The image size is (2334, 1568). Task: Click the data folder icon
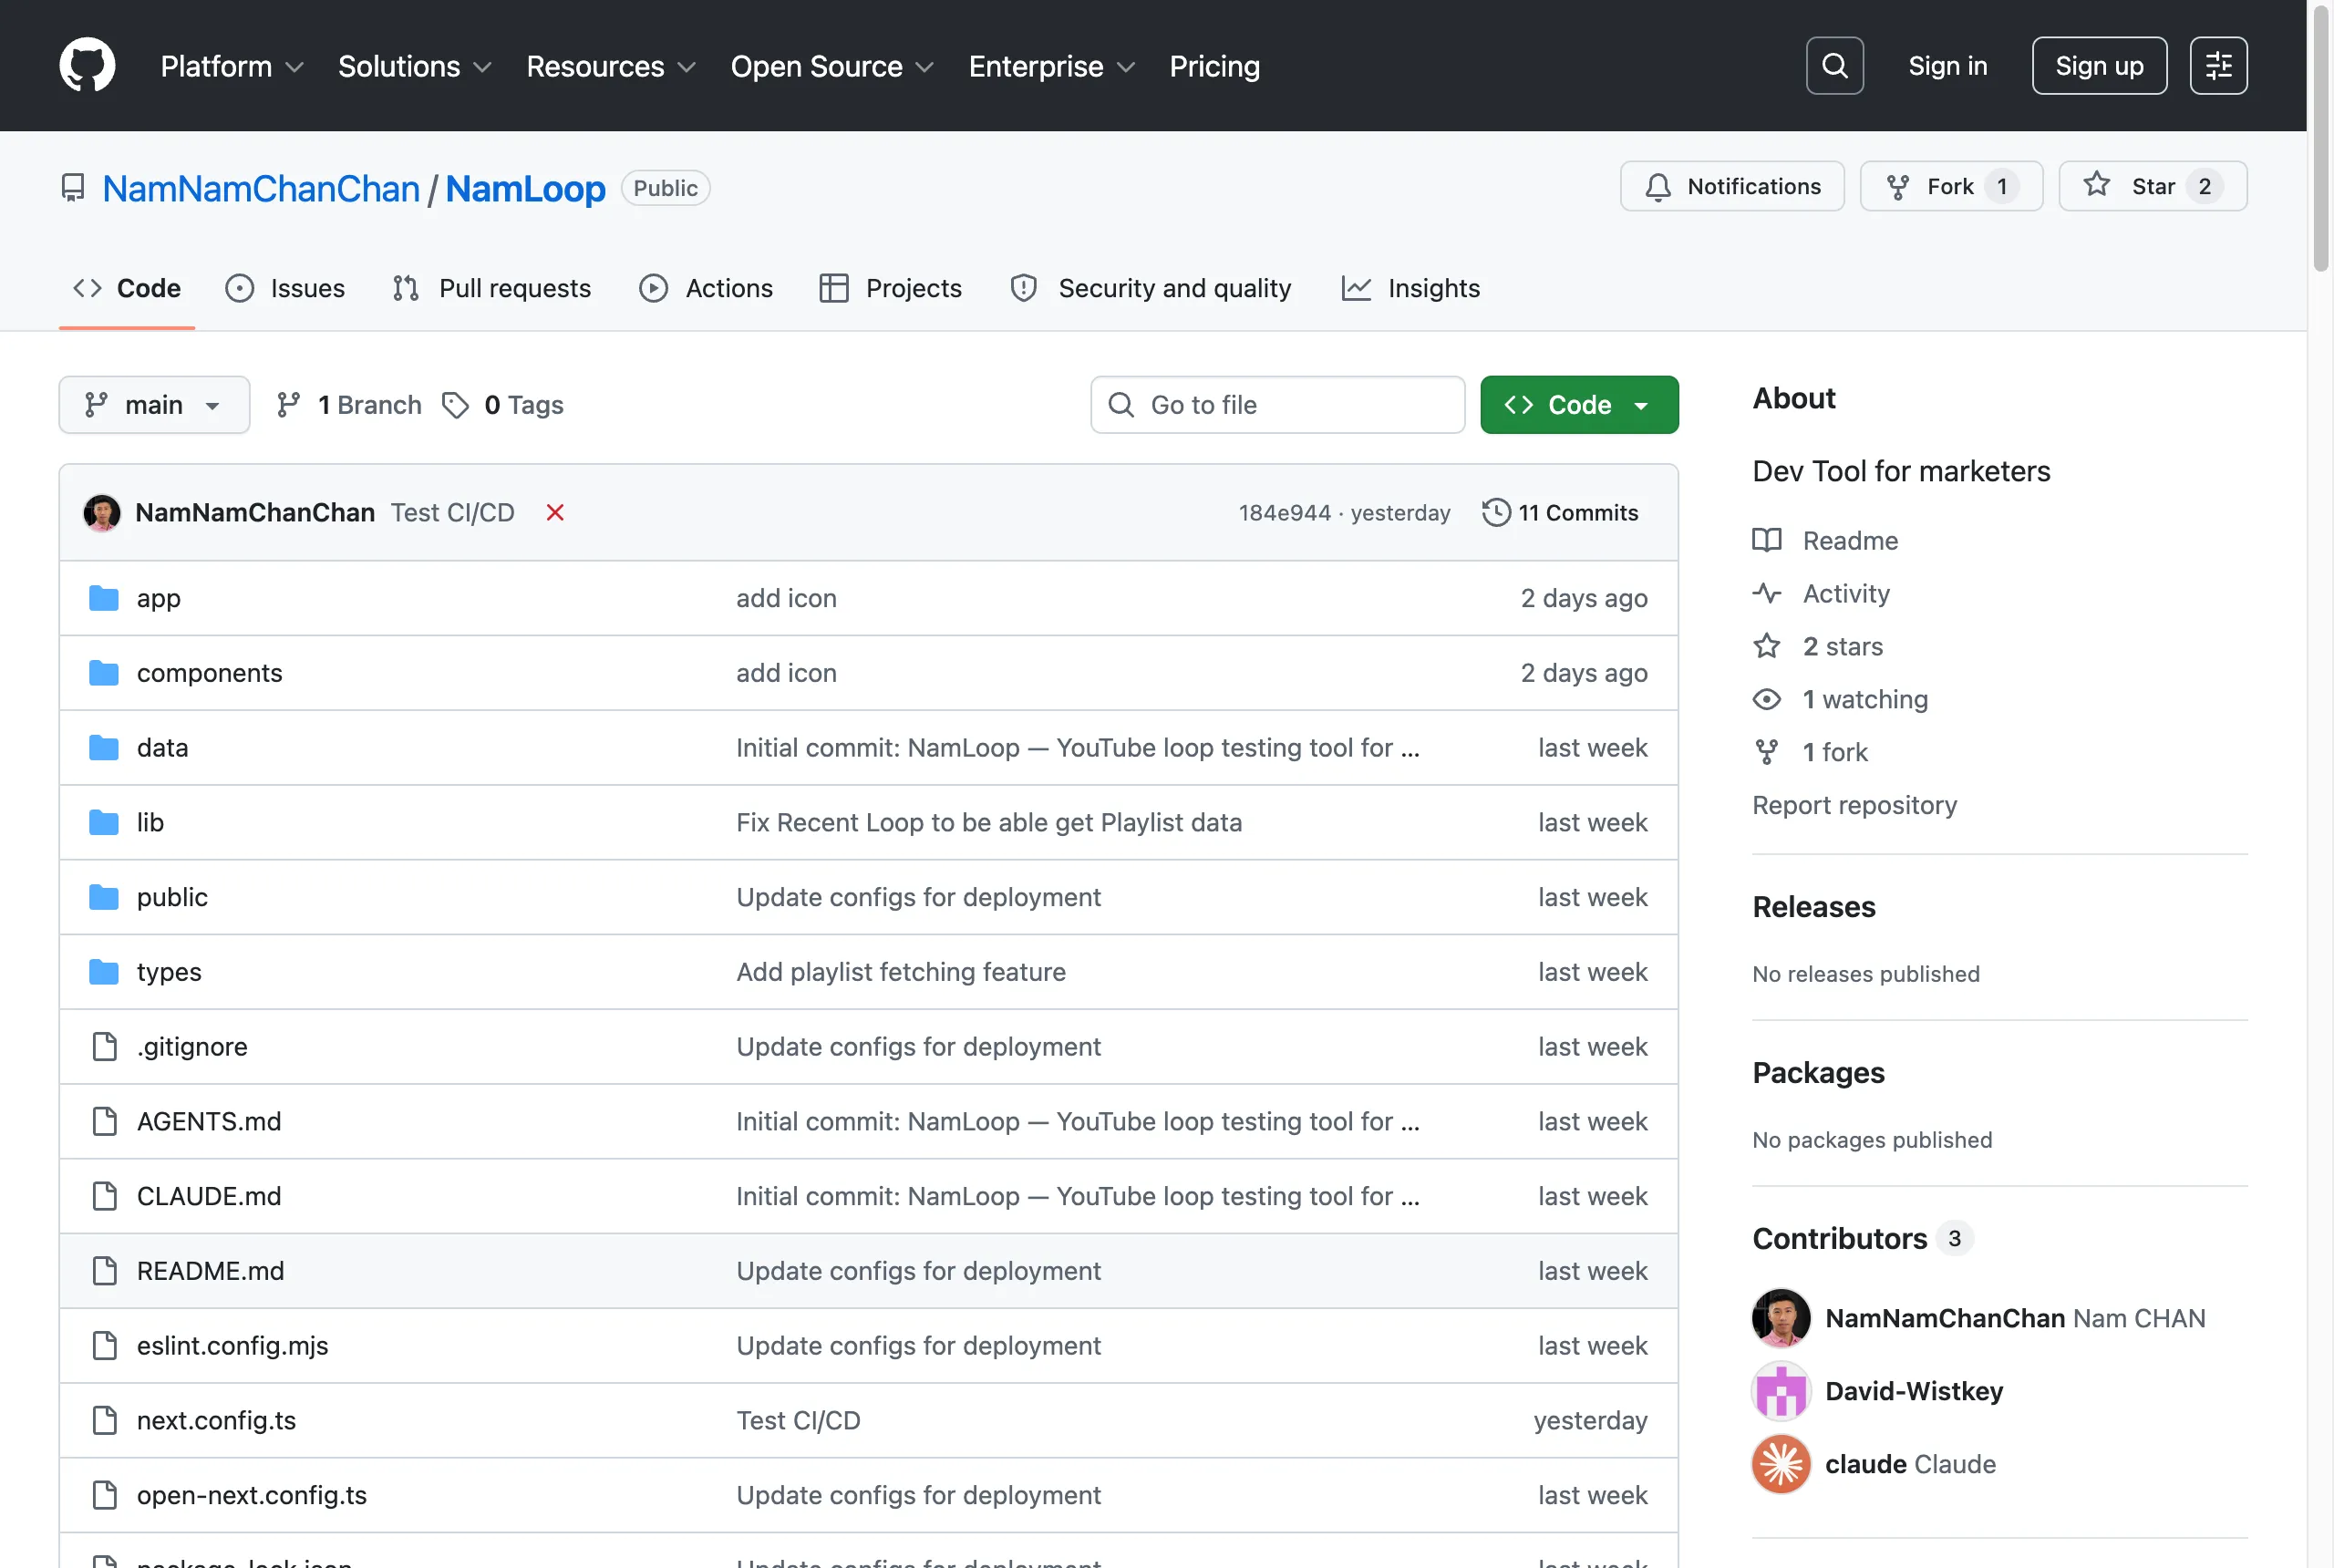click(x=104, y=748)
